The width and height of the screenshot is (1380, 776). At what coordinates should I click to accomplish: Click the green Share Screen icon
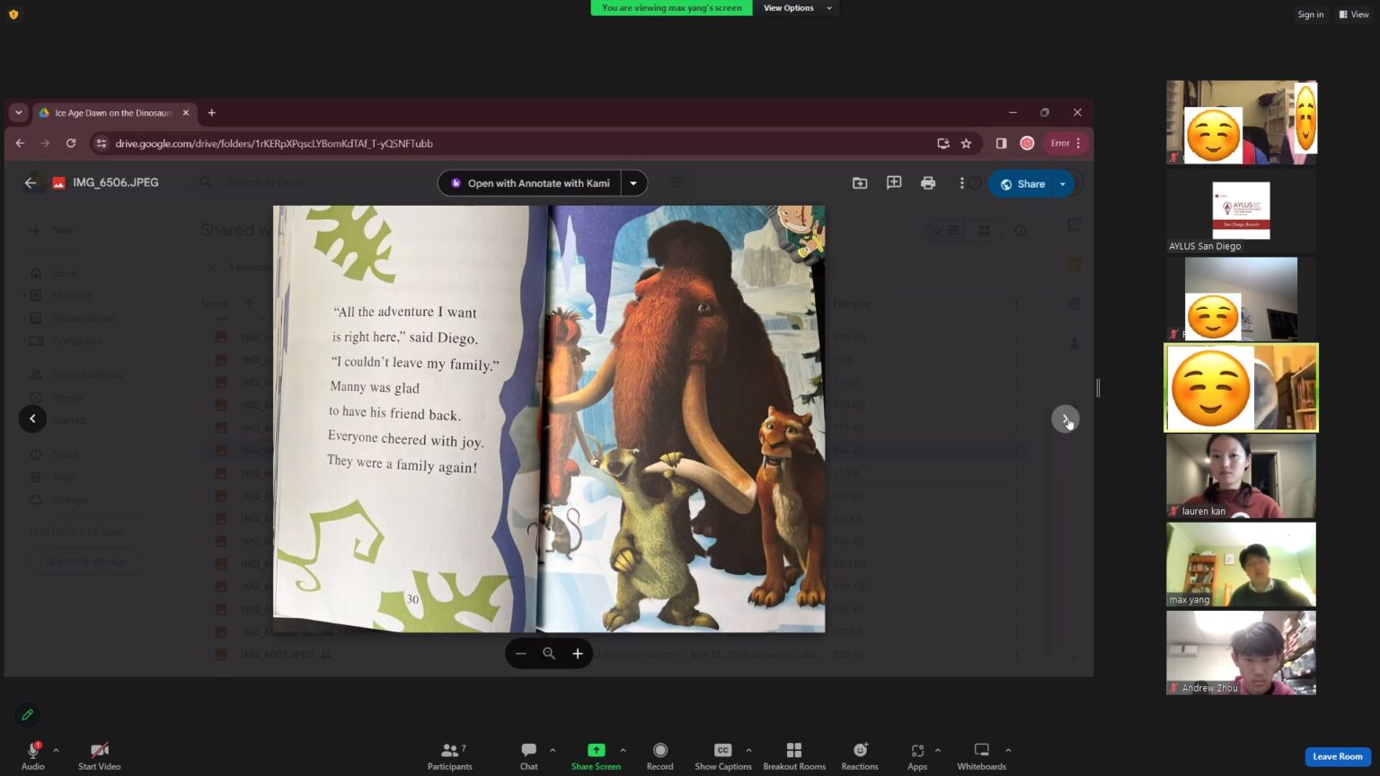point(596,750)
